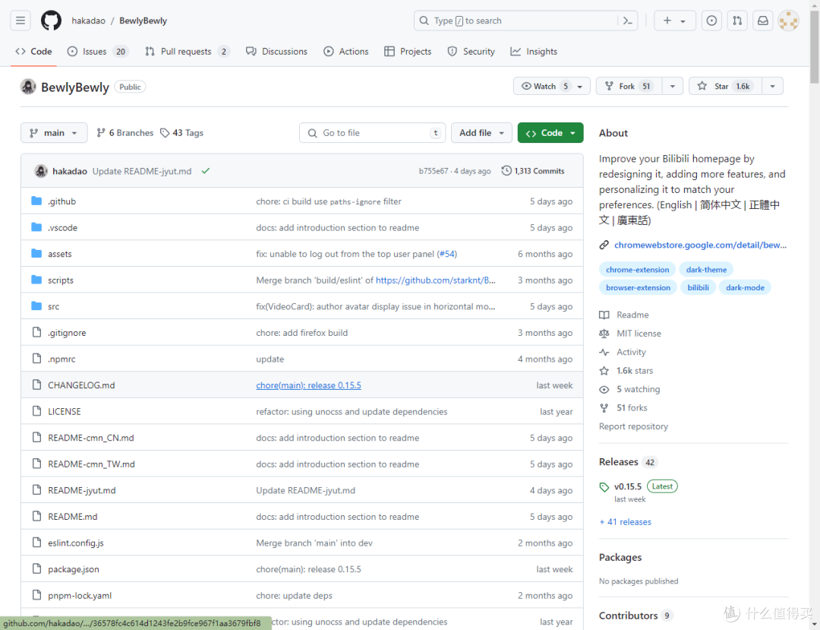820x630 pixels.
Task: Open the Pull requests tab
Action: [188, 51]
